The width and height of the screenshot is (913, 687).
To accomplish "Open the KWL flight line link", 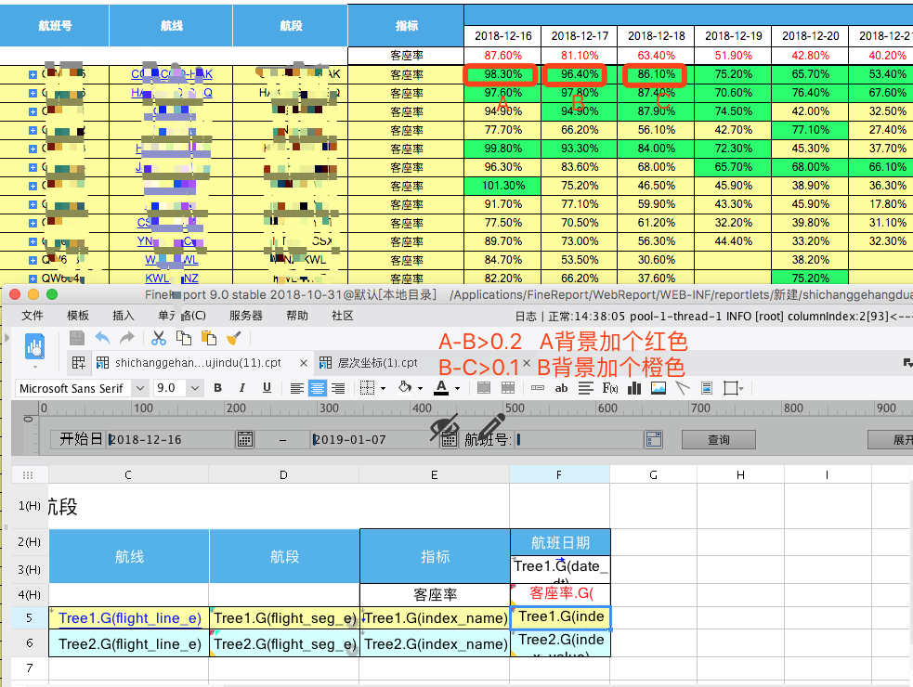I will (x=172, y=279).
